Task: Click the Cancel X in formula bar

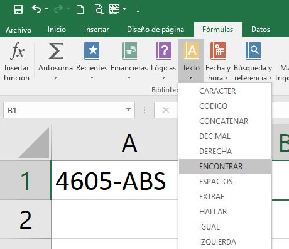Action: click(x=166, y=110)
